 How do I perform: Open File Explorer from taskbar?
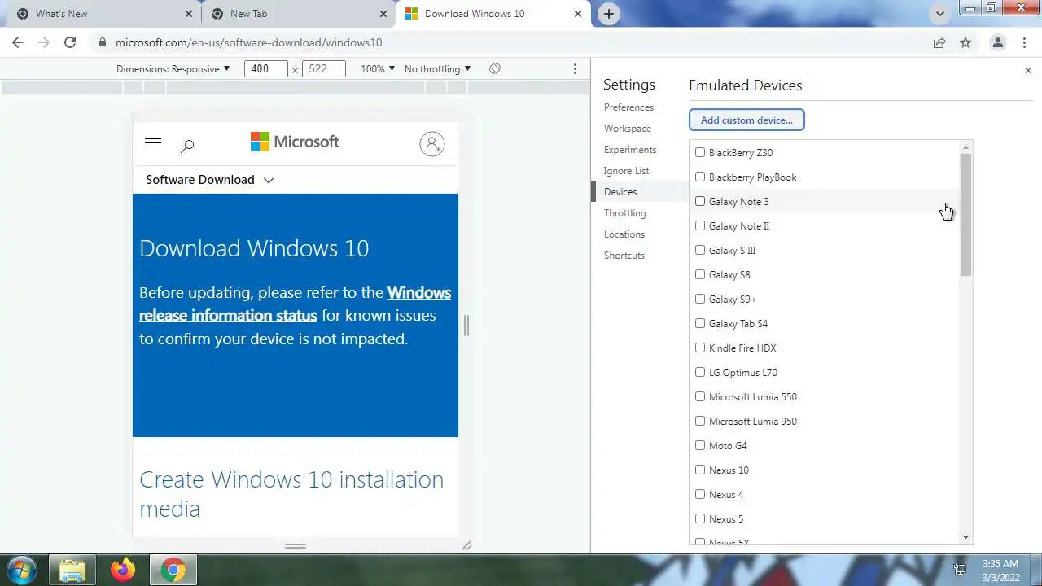pyautogui.click(x=72, y=571)
